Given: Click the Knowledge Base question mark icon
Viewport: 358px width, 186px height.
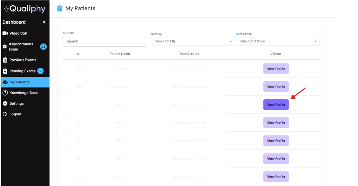Looking at the screenshot, I should (x=5, y=93).
